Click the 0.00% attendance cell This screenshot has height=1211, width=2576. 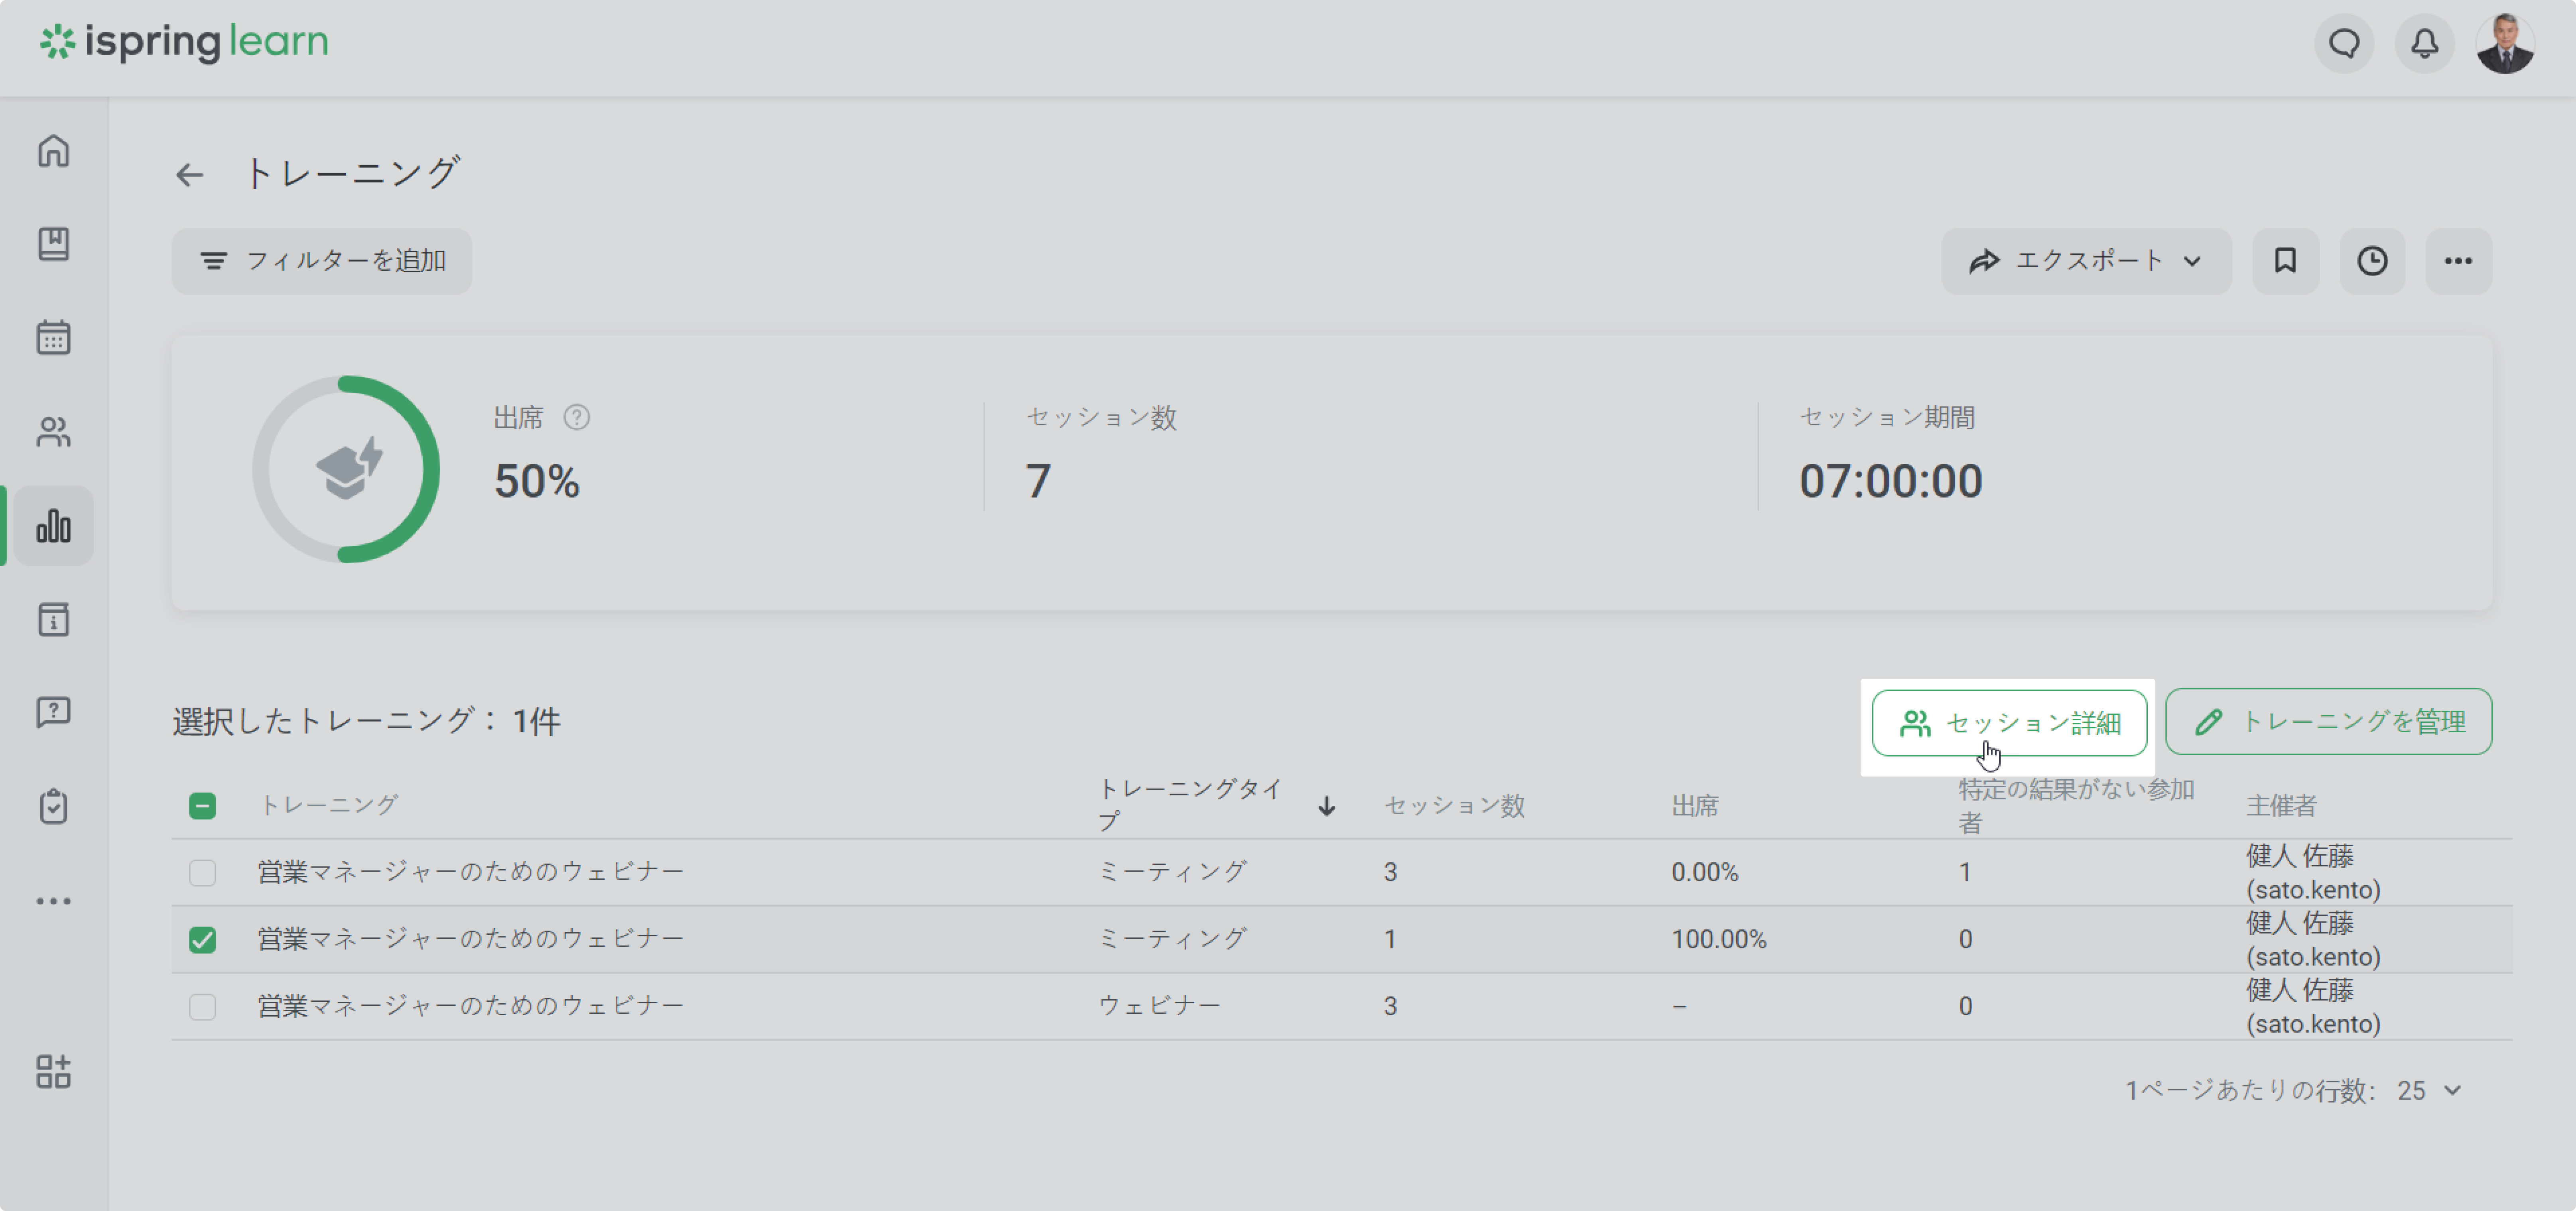click(x=1705, y=873)
